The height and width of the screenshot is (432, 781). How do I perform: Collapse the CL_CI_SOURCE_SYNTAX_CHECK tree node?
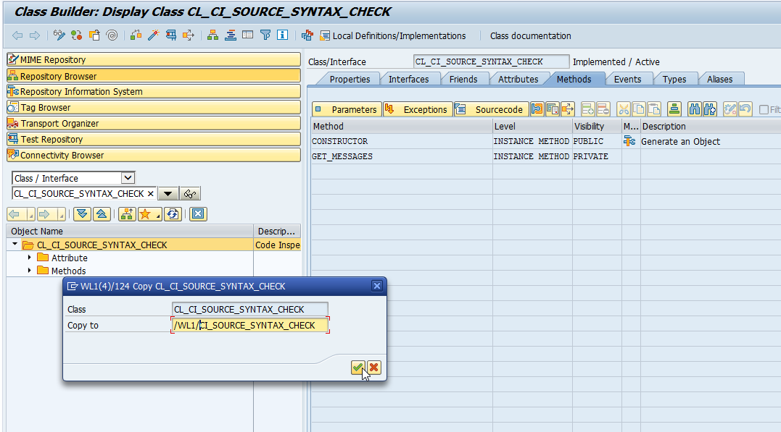coord(15,245)
